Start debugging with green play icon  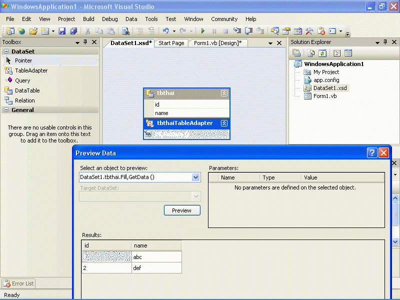pyautogui.click(x=203, y=31)
